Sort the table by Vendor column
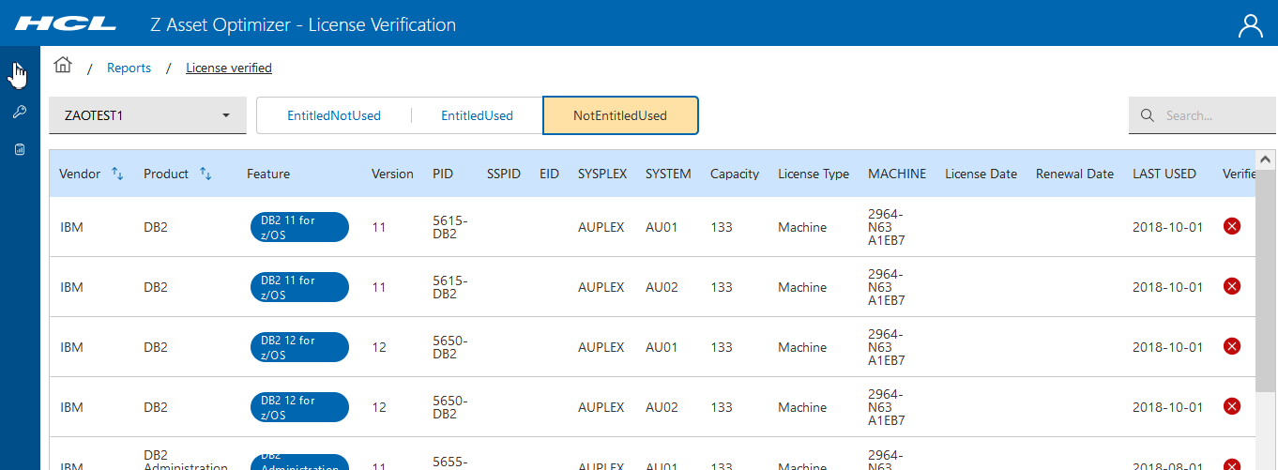1278x470 pixels. coord(117,174)
